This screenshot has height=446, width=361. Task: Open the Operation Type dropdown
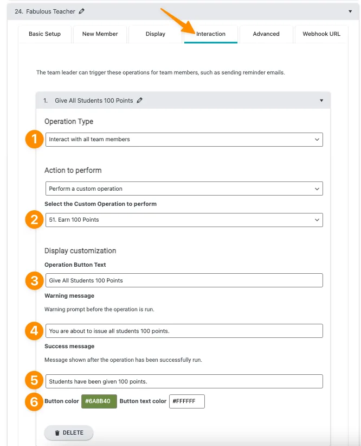[x=184, y=140]
